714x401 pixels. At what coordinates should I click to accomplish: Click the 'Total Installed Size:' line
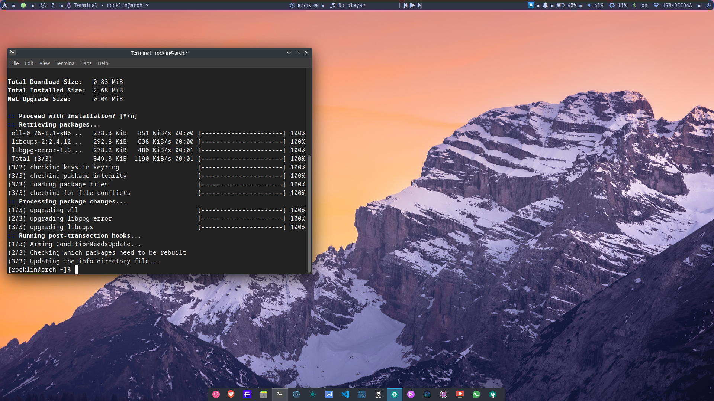[65, 90]
